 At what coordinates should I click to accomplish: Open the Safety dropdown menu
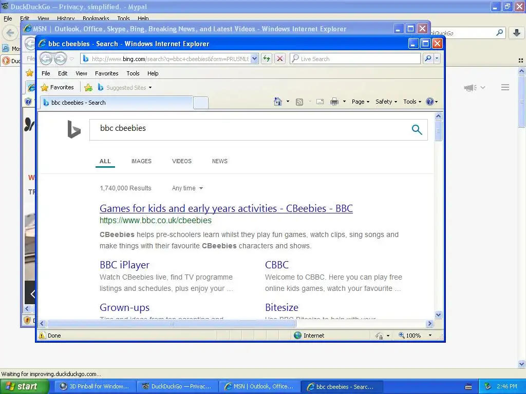click(386, 102)
